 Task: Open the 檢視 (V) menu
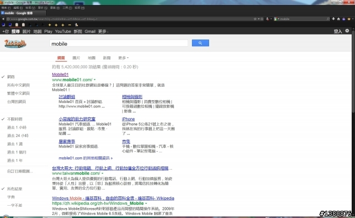[x=31, y=8]
